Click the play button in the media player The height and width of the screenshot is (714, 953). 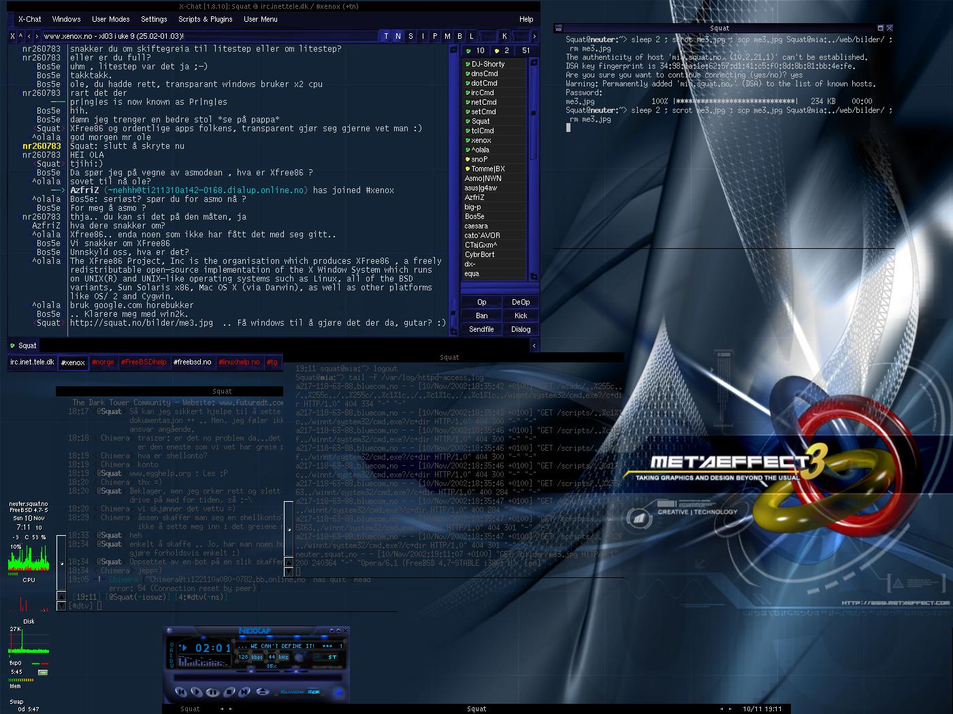[197, 692]
